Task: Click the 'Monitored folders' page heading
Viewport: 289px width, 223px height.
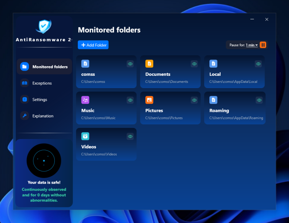Action: point(109,30)
